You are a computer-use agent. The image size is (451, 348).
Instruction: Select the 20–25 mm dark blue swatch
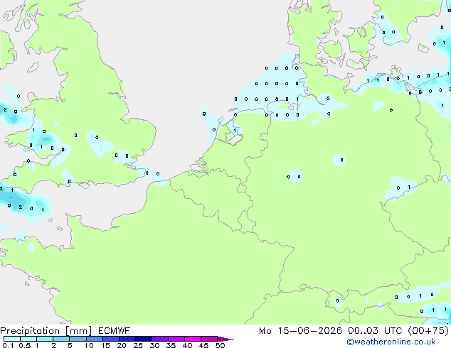(x=127, y=339)
